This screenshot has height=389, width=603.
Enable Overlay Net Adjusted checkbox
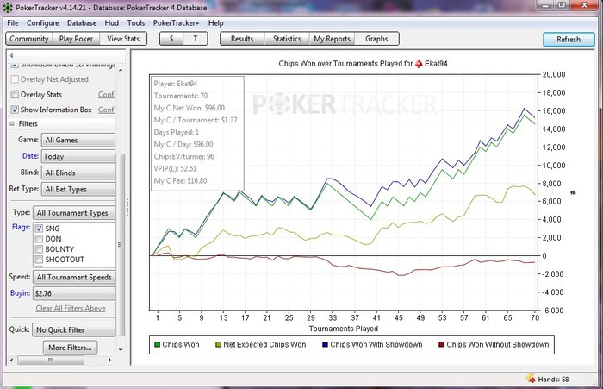(15, 79)
